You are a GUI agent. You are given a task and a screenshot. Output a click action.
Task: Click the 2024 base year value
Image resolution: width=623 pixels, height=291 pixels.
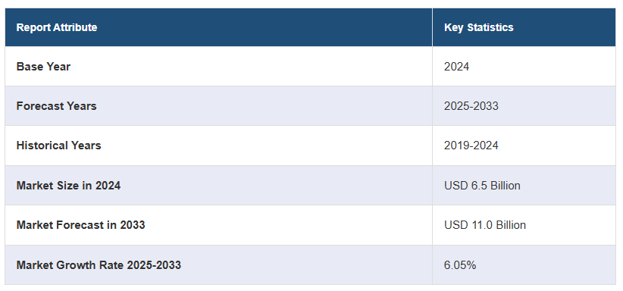(456, 67)
